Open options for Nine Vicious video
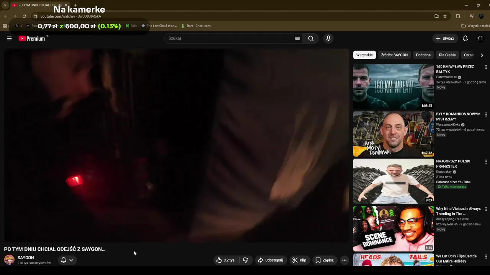Image resolution: width=490 pixels, height=275 pixels. (486, 209)
